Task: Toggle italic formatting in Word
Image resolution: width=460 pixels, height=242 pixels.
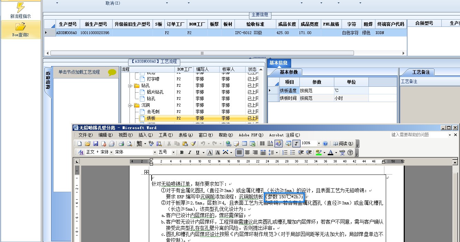Action: (190, 152)
